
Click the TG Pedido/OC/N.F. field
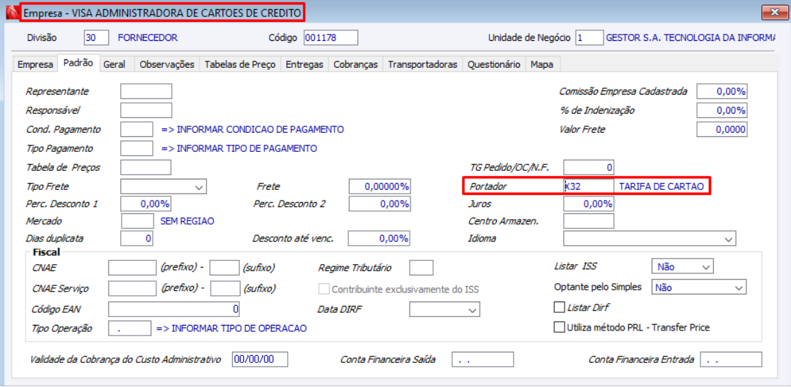589,167
